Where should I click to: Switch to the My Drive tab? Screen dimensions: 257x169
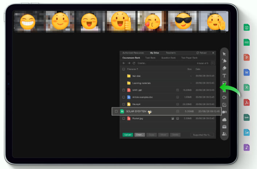(154, 53)
